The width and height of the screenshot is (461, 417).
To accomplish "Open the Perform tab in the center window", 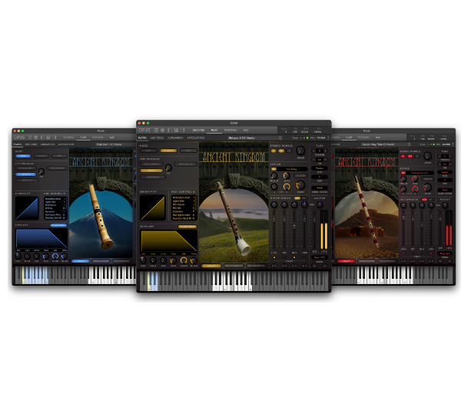I will pyautogui.click(x=230, y=130).
